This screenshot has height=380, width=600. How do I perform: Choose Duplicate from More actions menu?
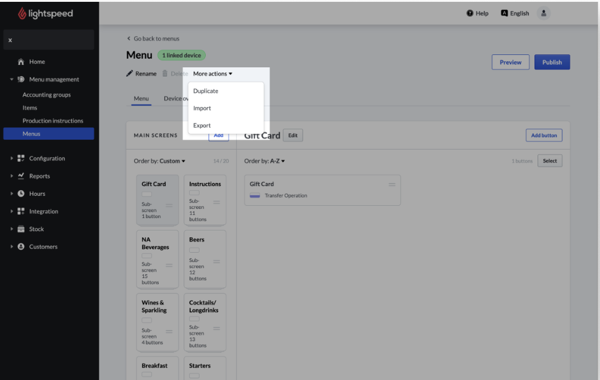(x=206, y=91)
